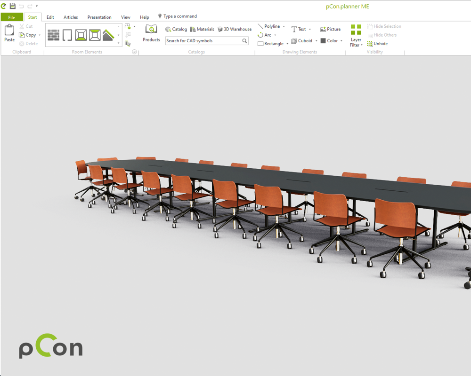Image resolution: width=471 pixels, height=376 pixels.
Task: Switch to the Presentation tab
Action: tap(99, 17)
